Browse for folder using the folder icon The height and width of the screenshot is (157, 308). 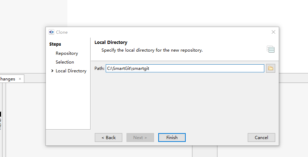[x=271, y=68]
